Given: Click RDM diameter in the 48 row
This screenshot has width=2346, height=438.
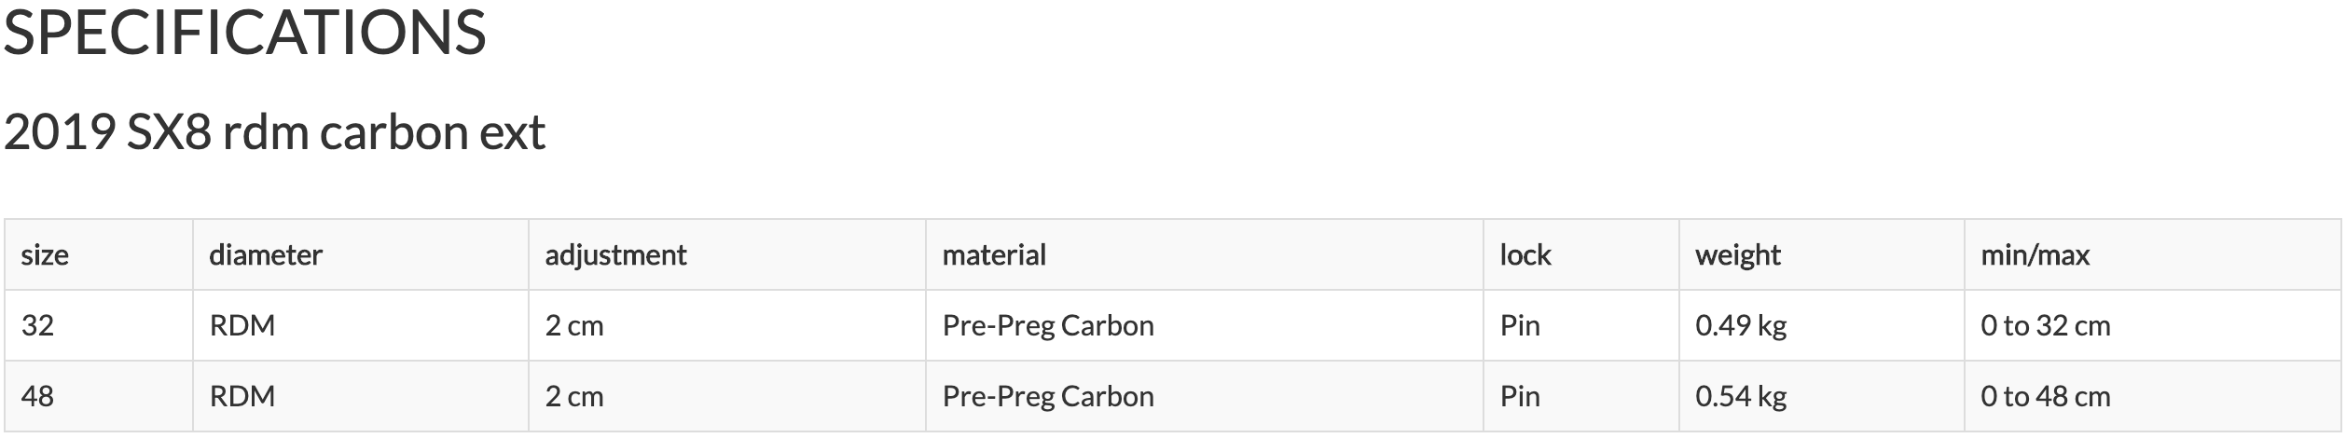Looking at the screenshot, I should [x=242, y=397].
